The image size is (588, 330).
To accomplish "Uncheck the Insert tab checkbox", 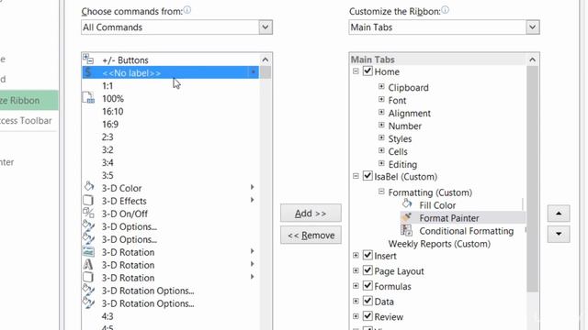I will 367,255.
